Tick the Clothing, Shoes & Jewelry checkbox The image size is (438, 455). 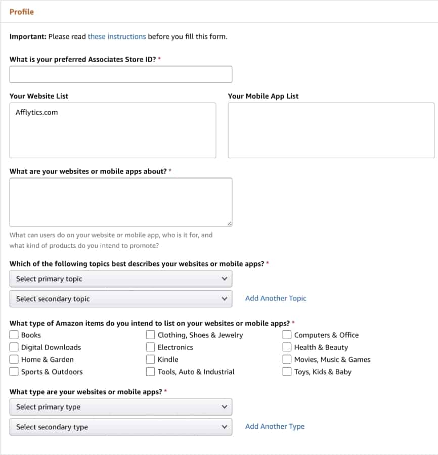point(150,335)
